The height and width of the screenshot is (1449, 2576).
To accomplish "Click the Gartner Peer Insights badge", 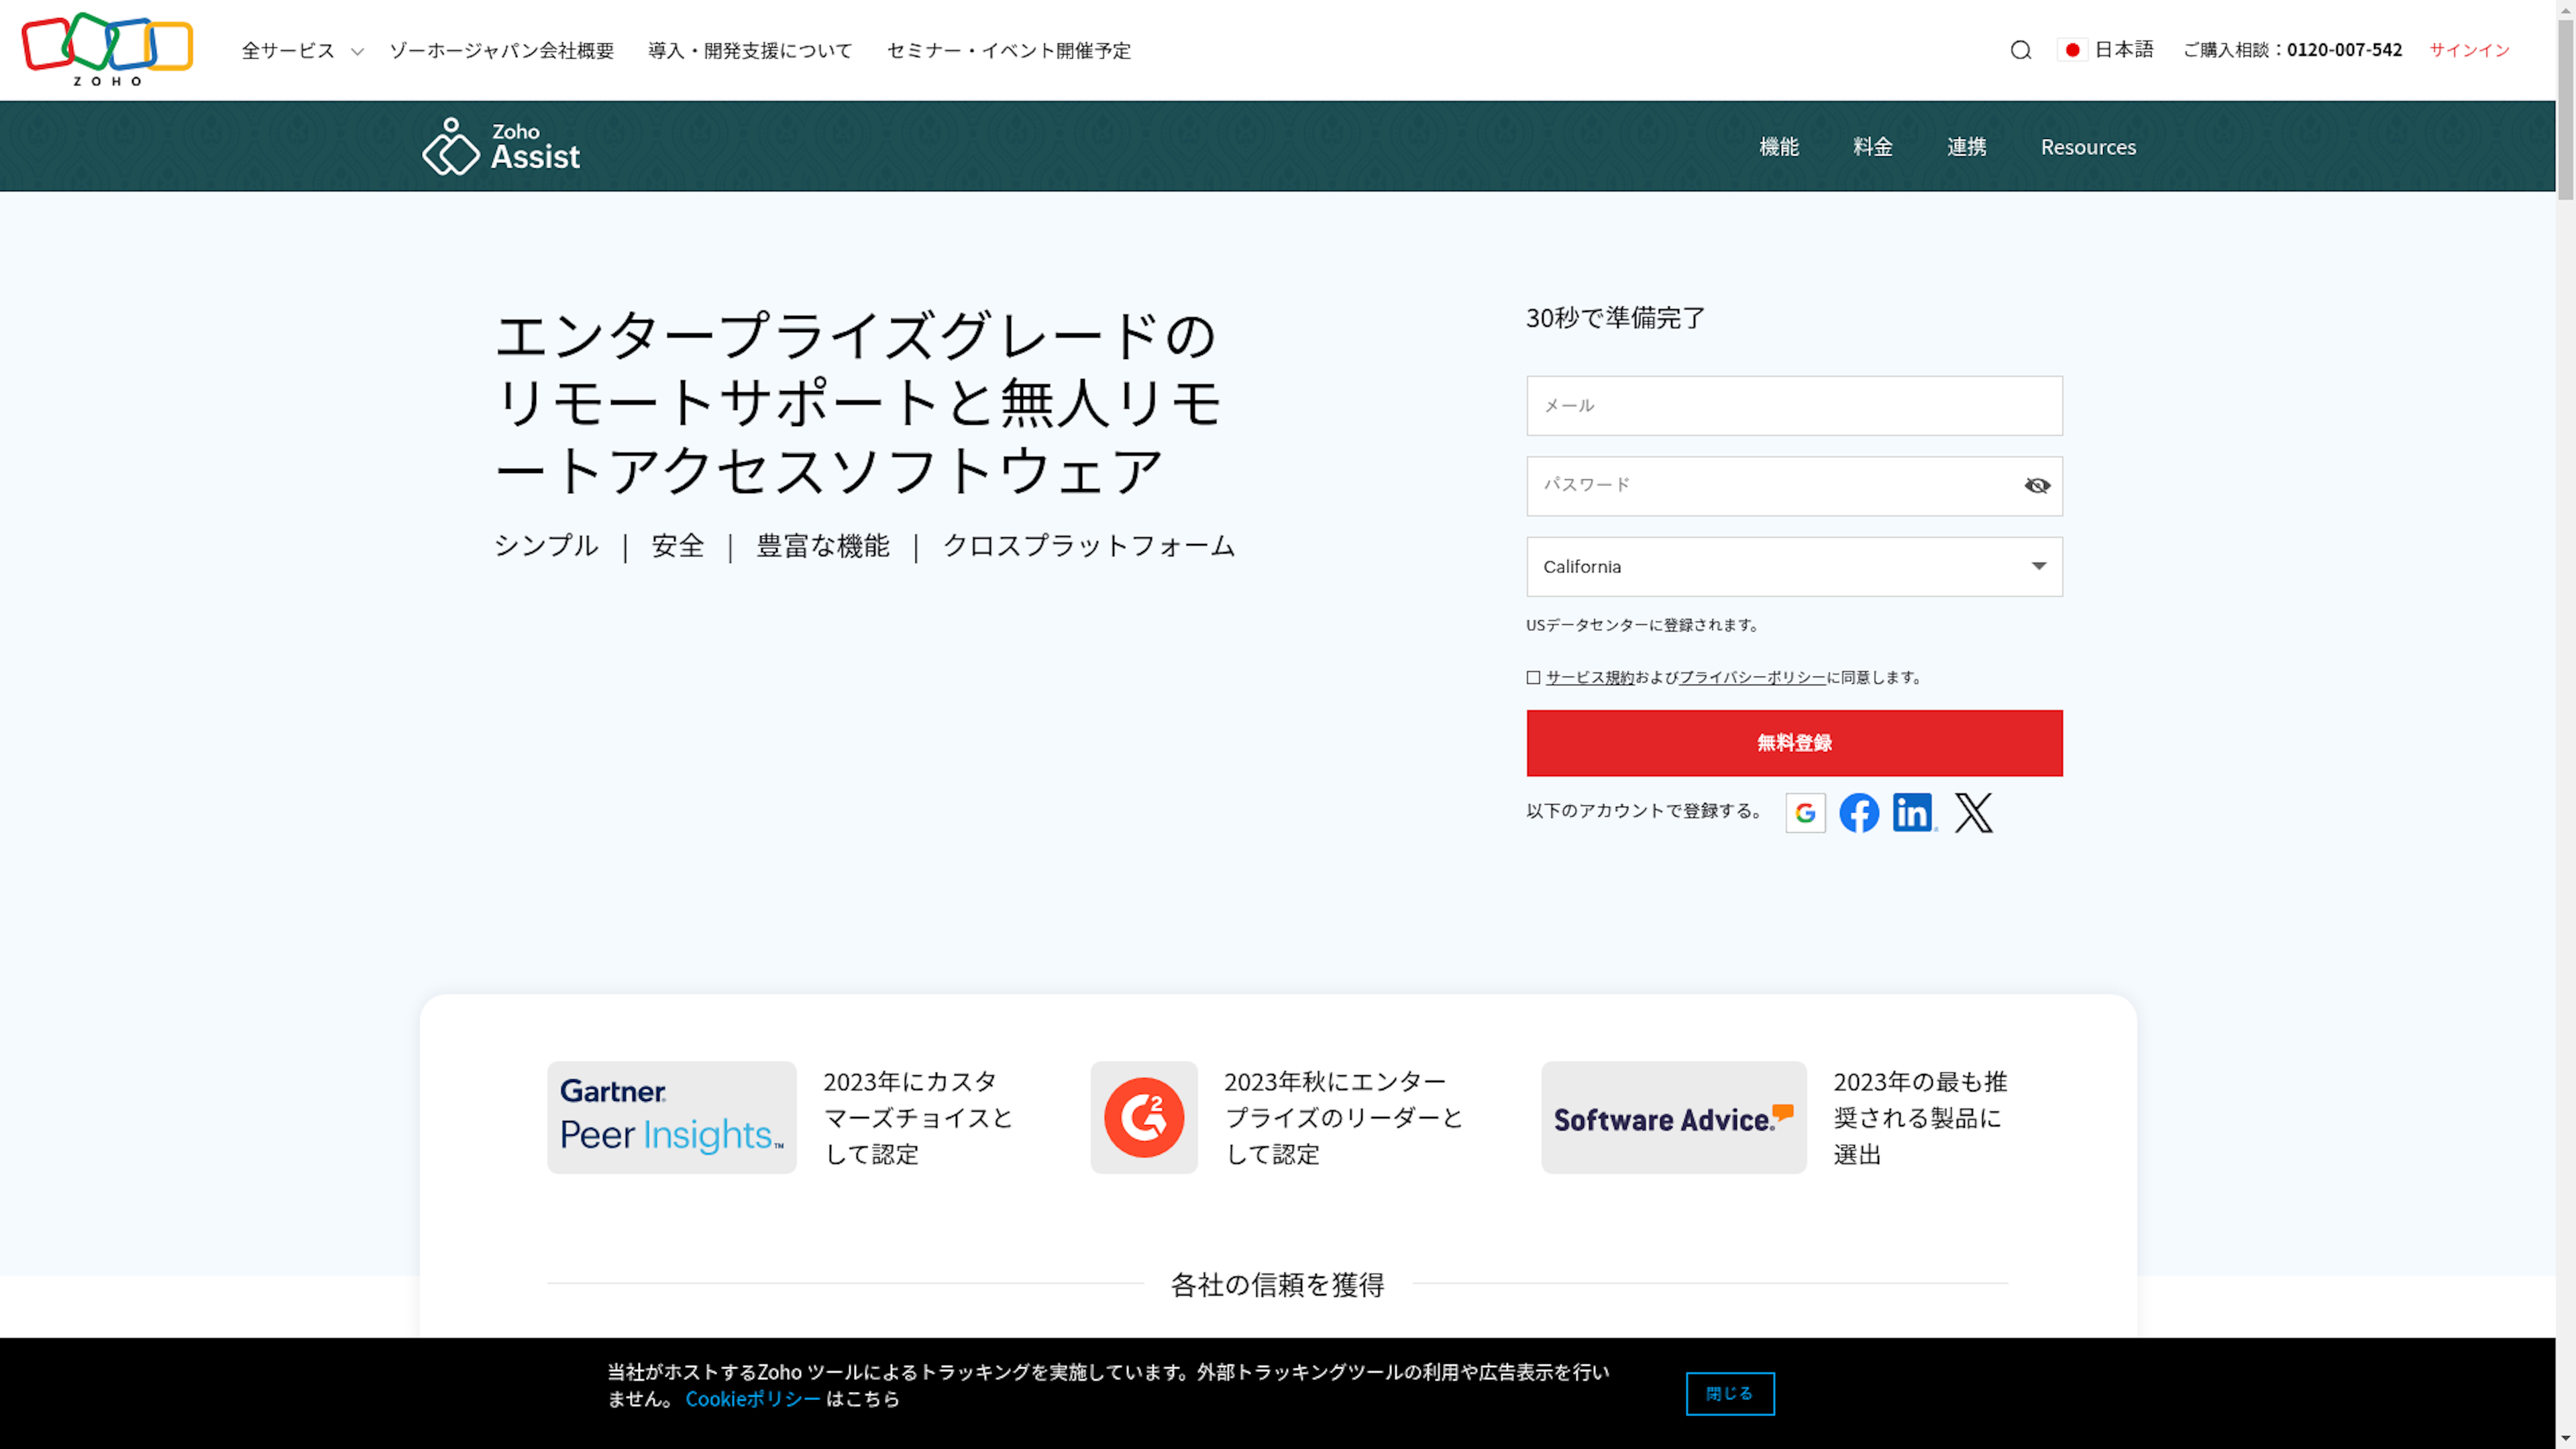I will click(671, 1117).
